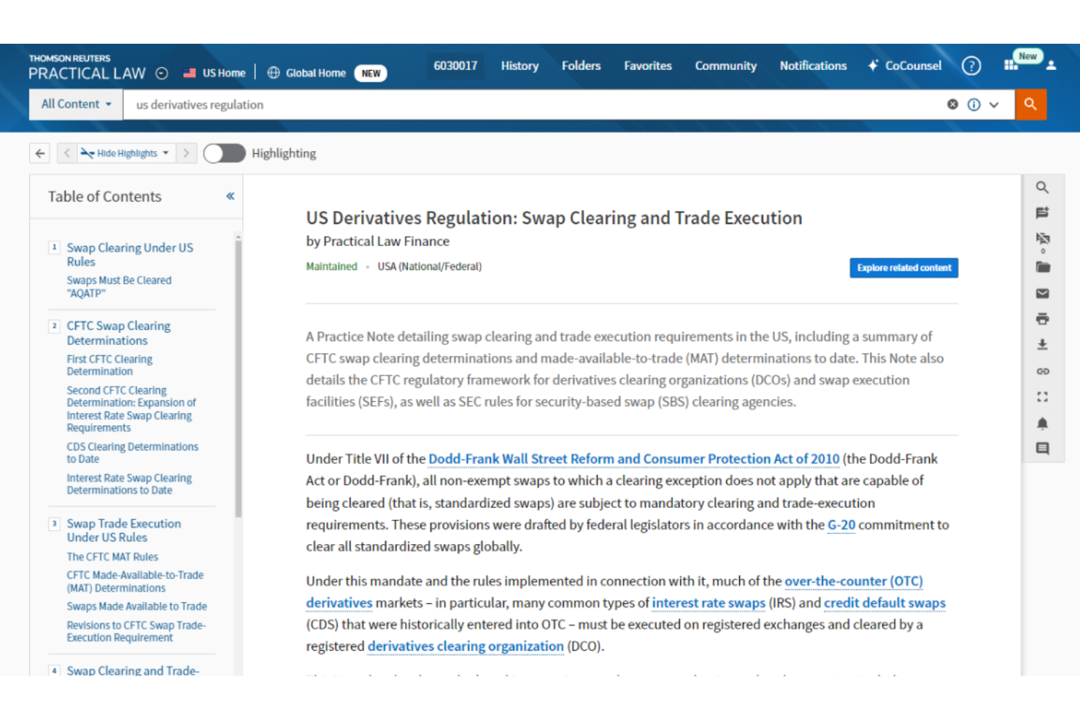The image size is (1080, 720).
Task: Jump to the previous search highlight
Action: coord(66,153)
